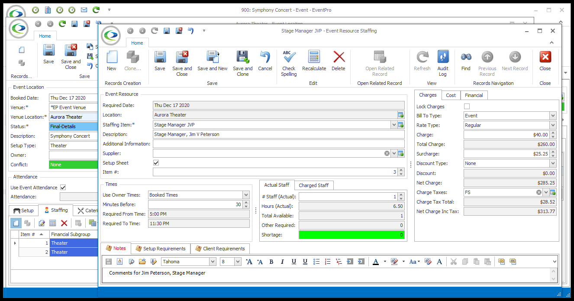Screen dimensions: 574x301
Task: Click the Home ribbon tab in Event Resource Staffing
Action: (x=137, y=43)
